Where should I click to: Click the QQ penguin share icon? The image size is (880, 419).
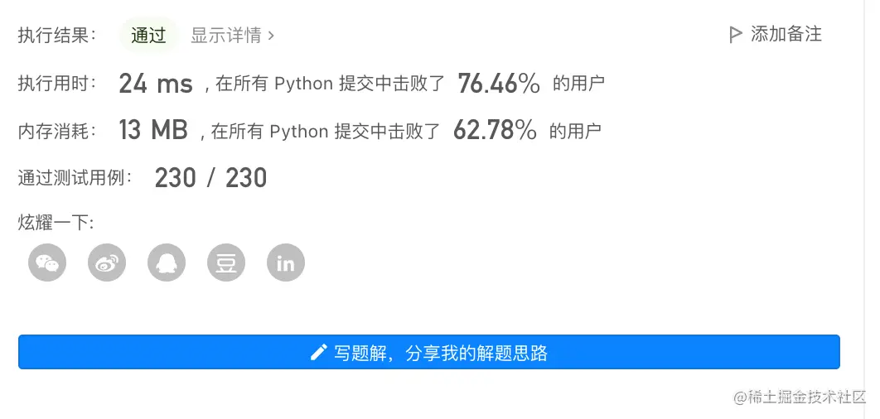tap(167, 263)
